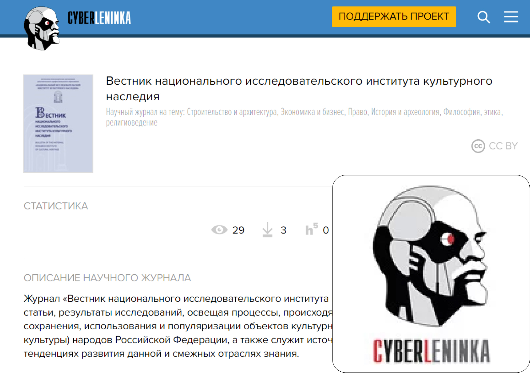Open the journal cover thumbnail
This screenshot has height=373, width=530.
(x=58, y=124)
